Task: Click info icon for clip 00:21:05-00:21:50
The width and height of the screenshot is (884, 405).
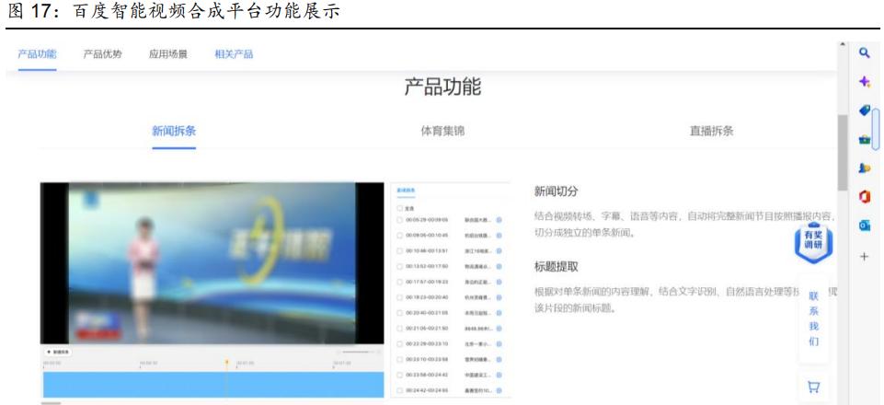Action: pyautogui.click(x=499, y=329)
